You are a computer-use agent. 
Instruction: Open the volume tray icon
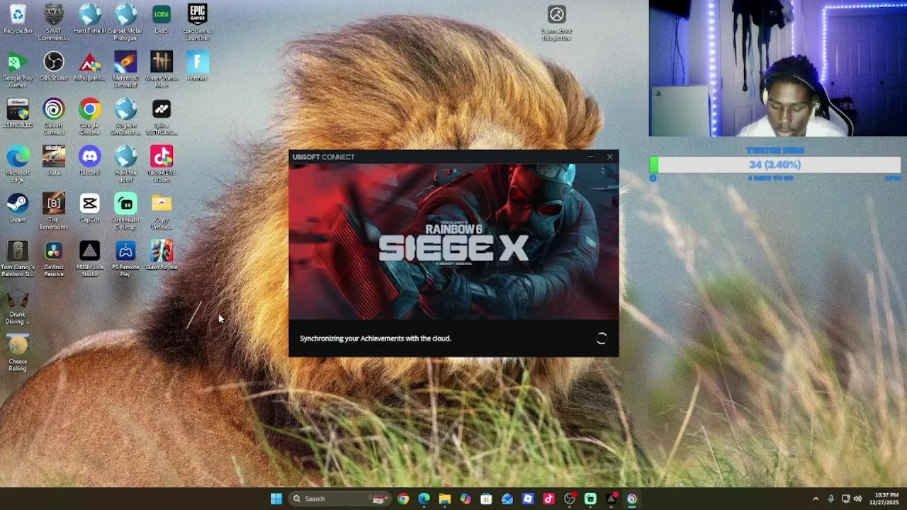click(x=857, y=499)
